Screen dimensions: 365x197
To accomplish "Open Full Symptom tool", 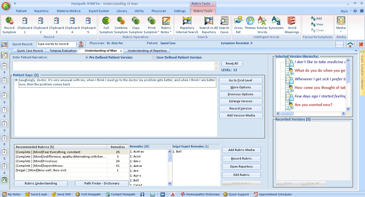I will tap(106, 21).
